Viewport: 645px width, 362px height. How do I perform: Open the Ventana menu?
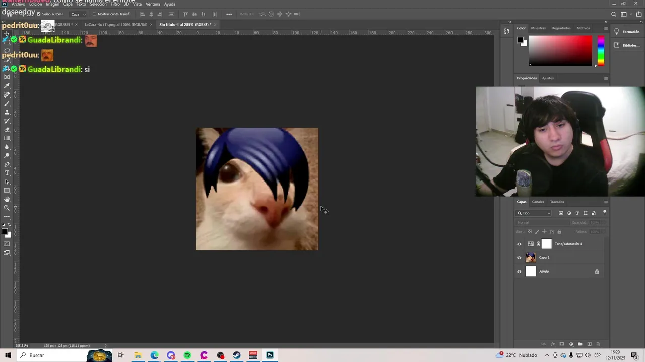pos(153,4)
